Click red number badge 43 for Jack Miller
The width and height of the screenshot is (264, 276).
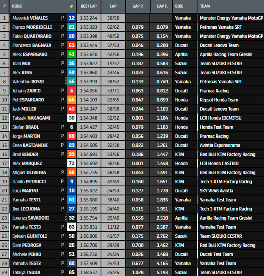click(x=72, y=109)
